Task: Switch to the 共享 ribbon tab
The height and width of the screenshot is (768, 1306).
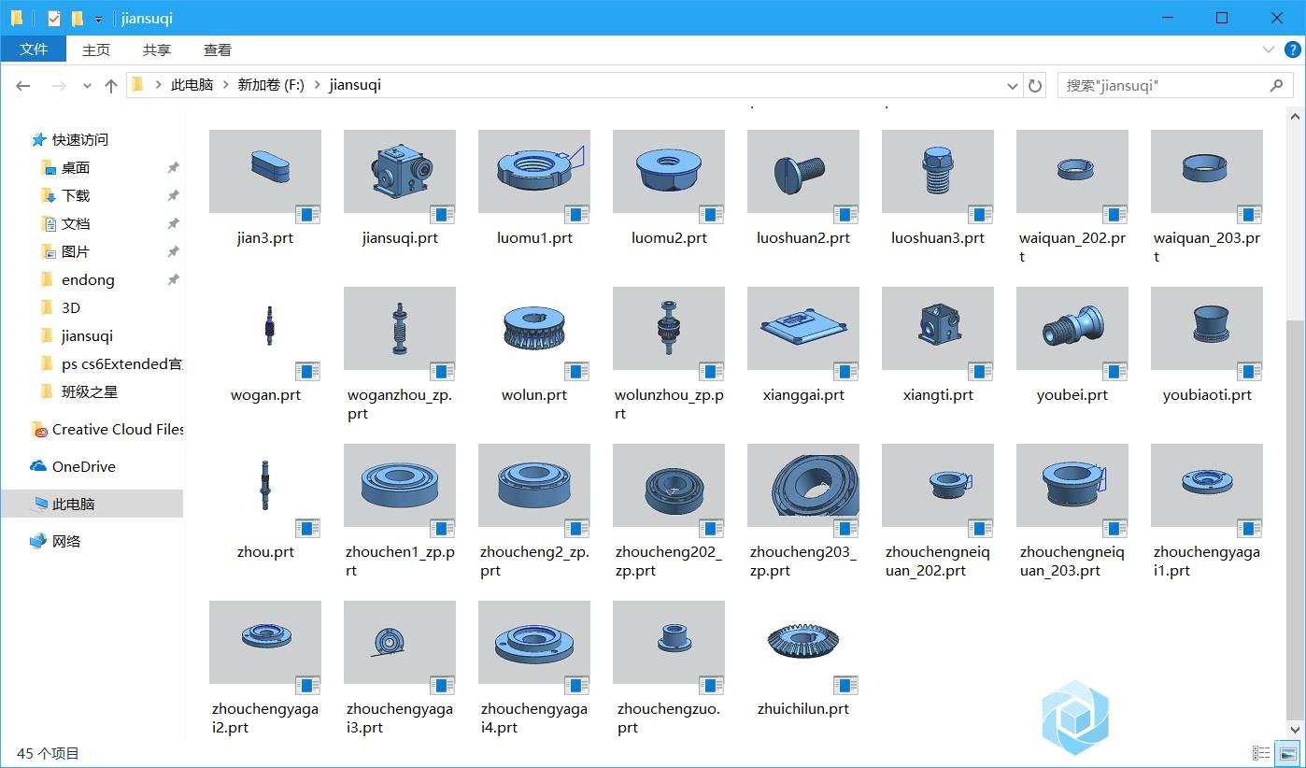Action: 157,50
